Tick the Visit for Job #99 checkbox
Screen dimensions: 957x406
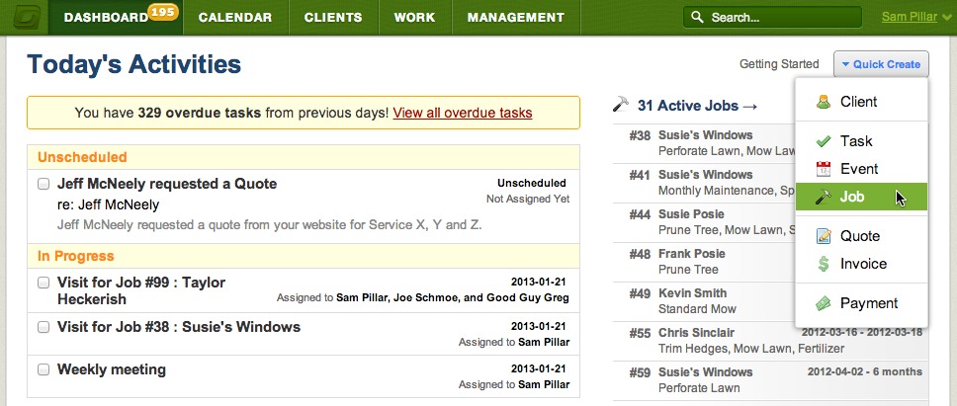point(43,283)
